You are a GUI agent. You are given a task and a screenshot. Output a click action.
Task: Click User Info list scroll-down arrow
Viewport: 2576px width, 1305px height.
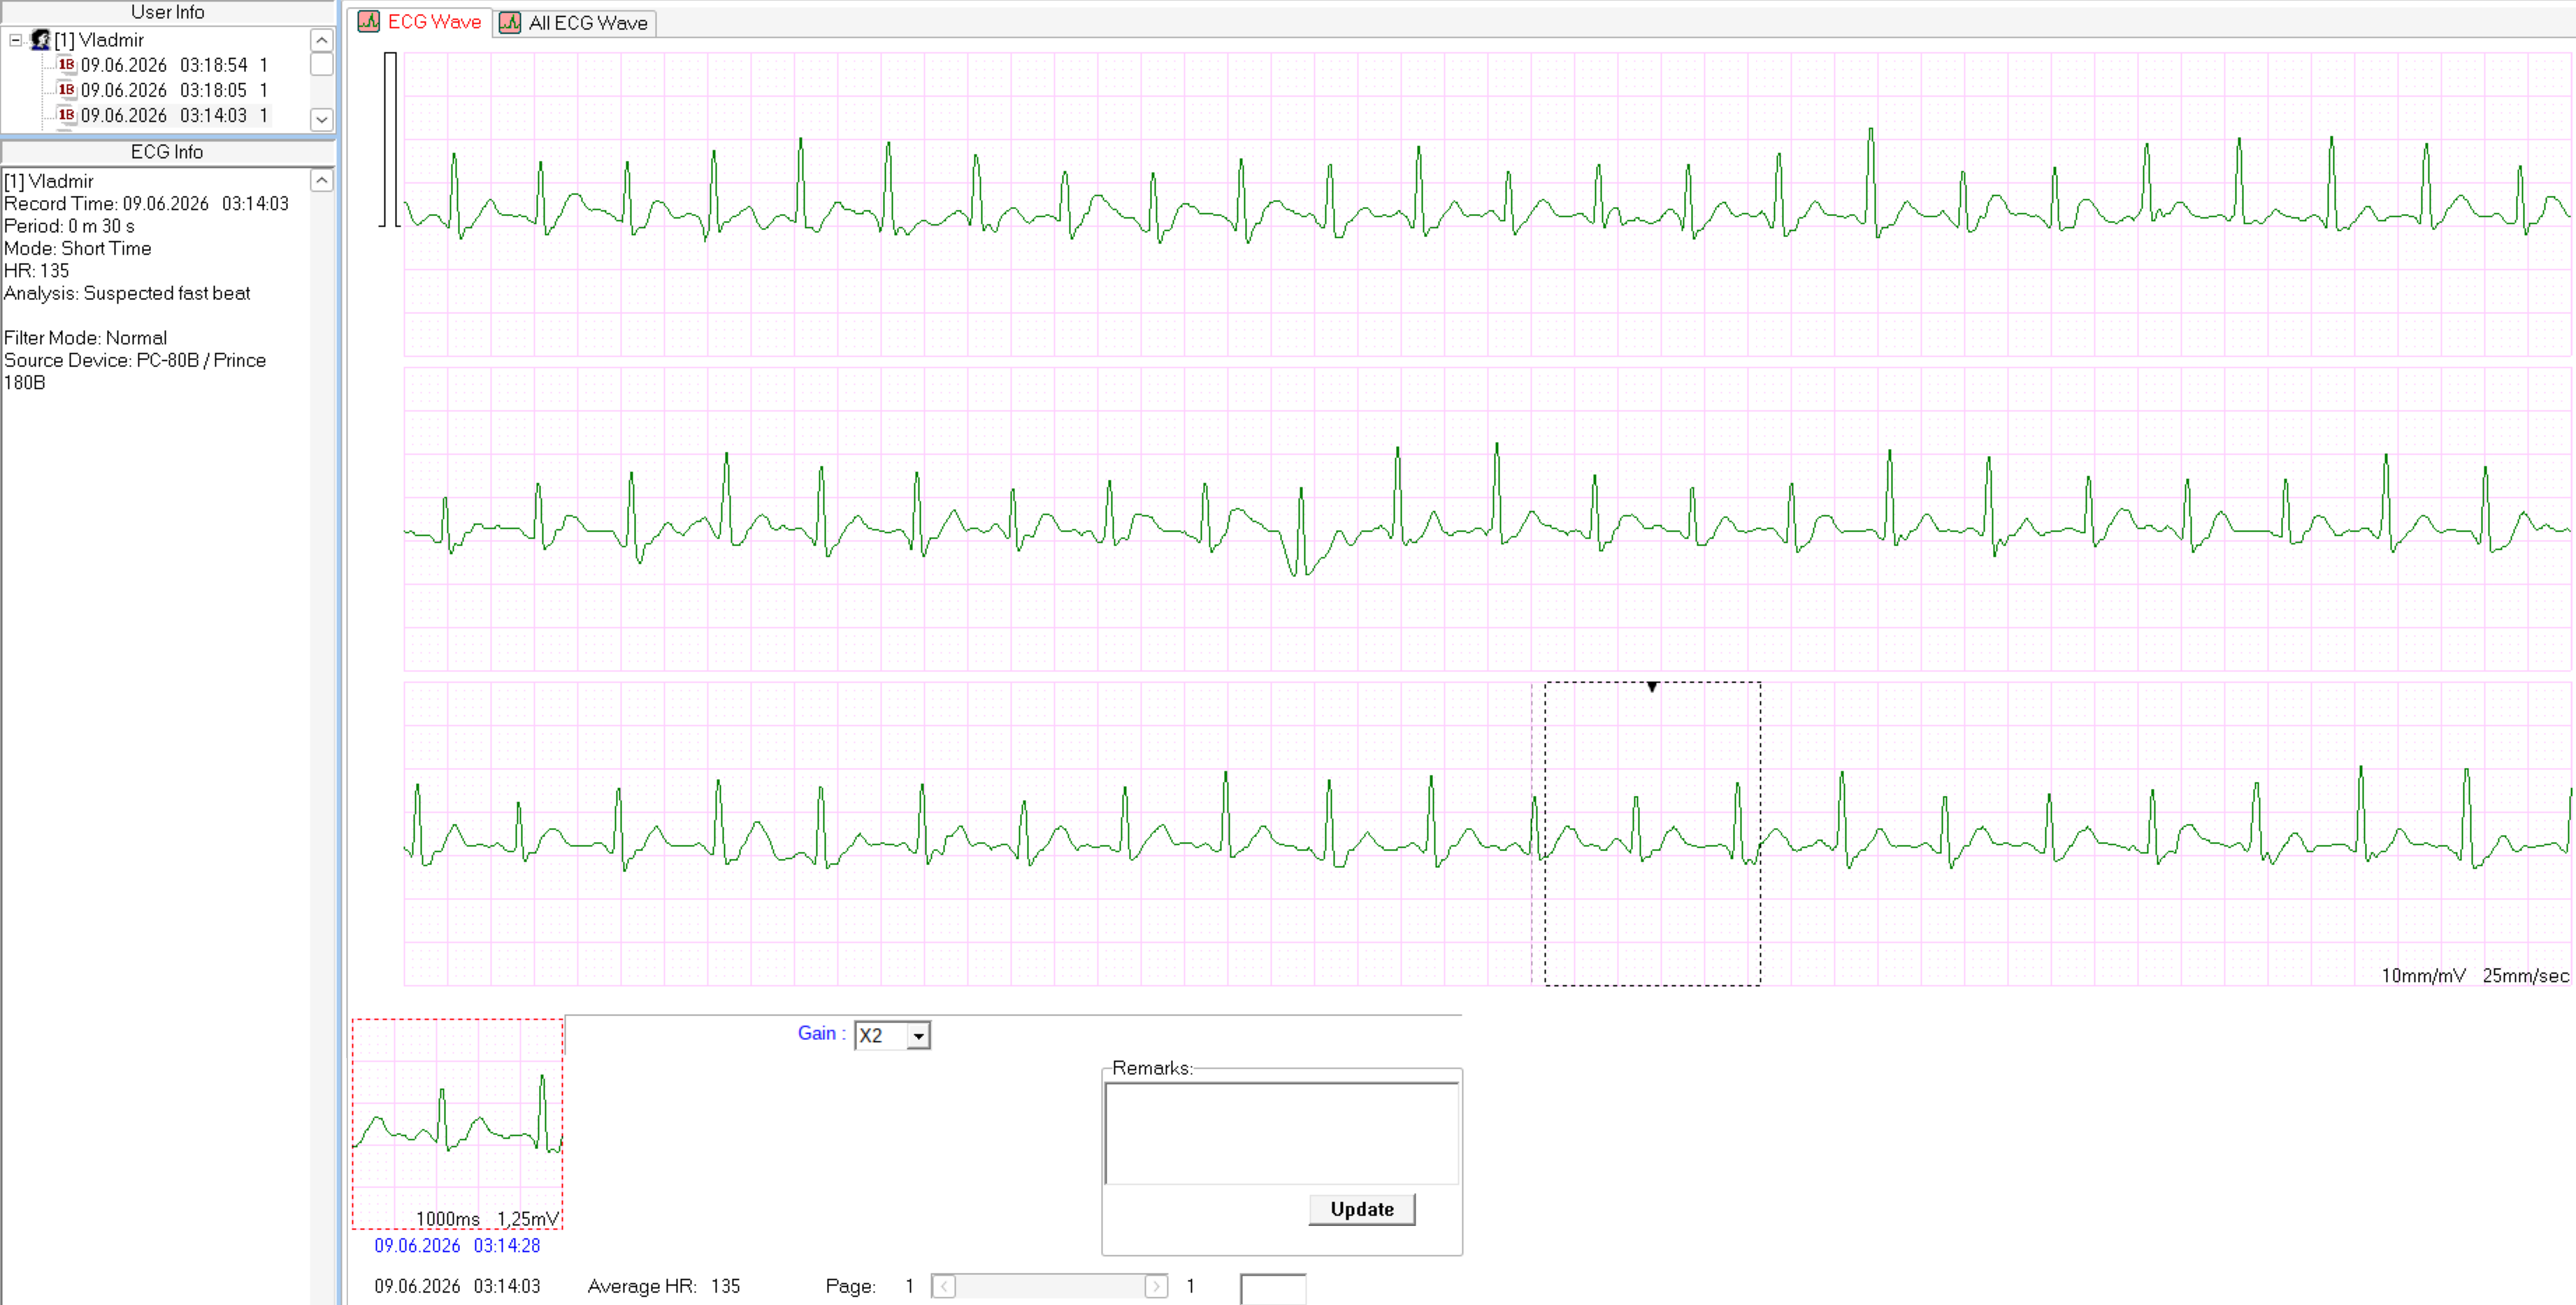[x=322, y=119]
